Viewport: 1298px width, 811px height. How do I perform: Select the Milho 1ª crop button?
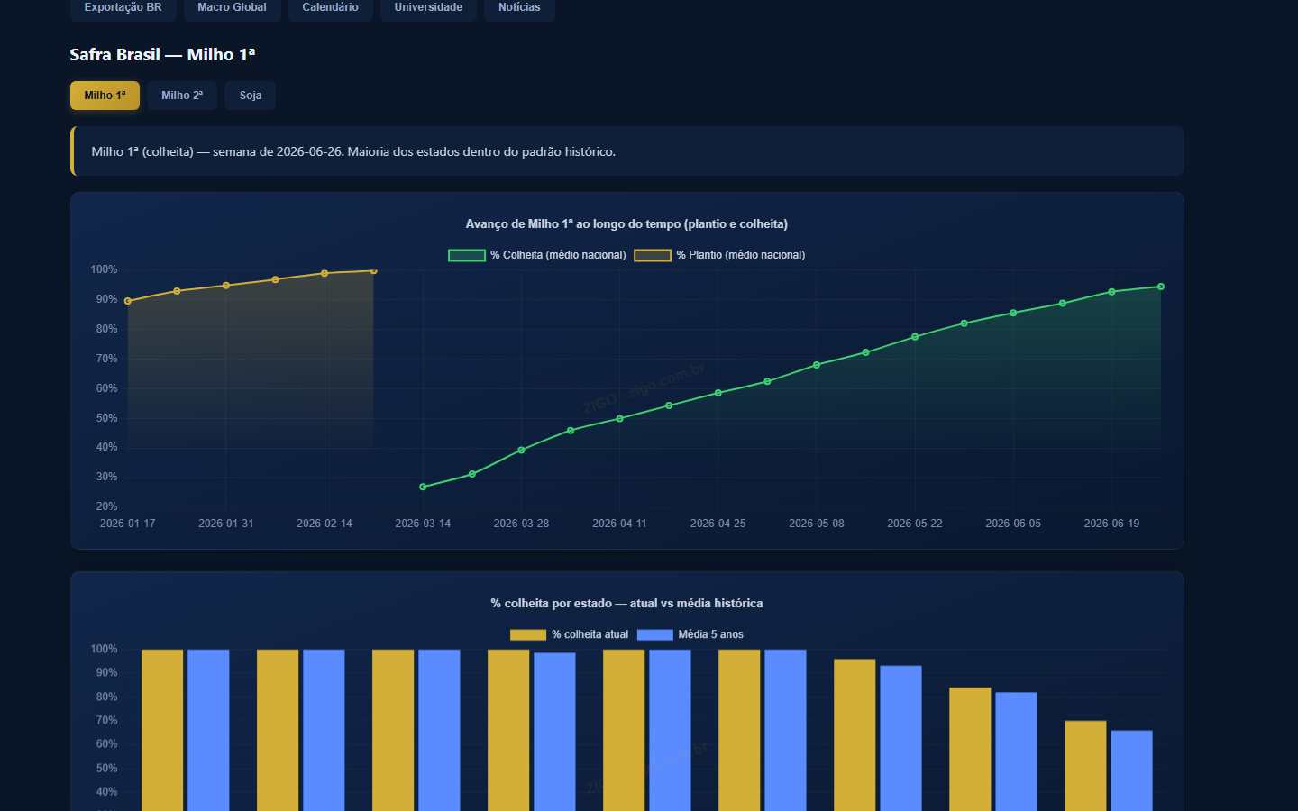pyautogui.click(x=105, y=96)
